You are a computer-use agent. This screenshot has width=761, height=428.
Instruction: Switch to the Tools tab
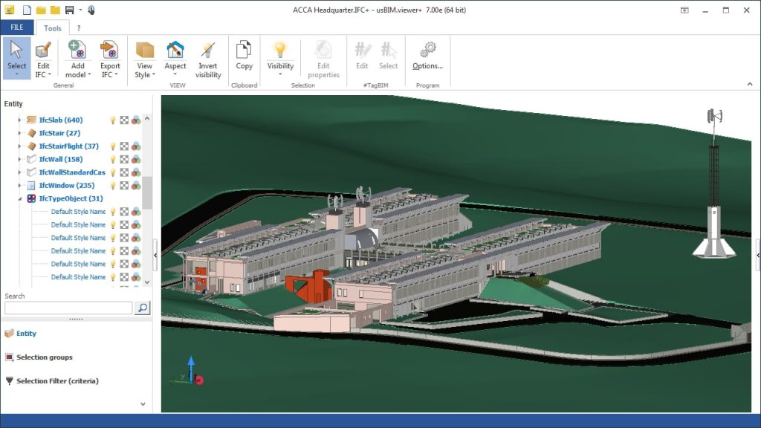tap(53, 28)
